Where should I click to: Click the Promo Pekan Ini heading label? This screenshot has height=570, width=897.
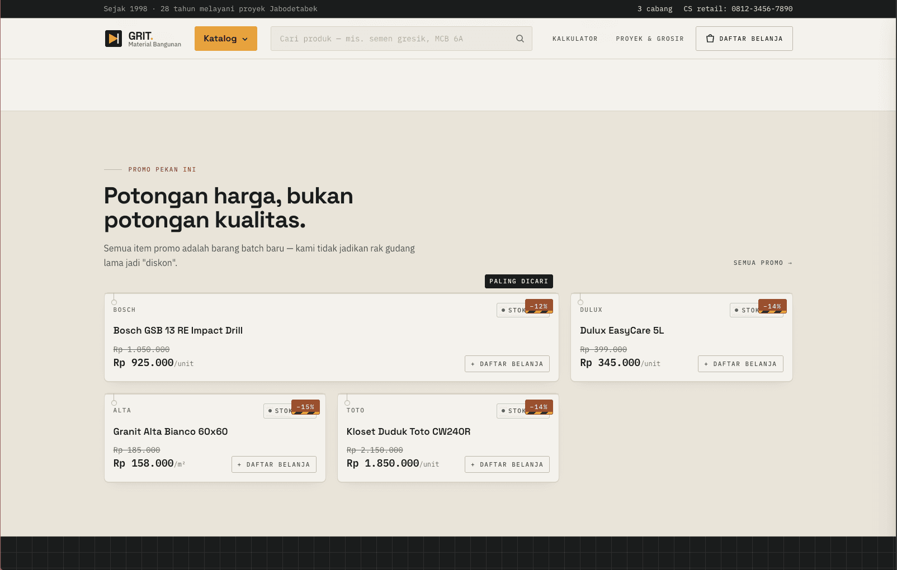[x=162, y=169]
